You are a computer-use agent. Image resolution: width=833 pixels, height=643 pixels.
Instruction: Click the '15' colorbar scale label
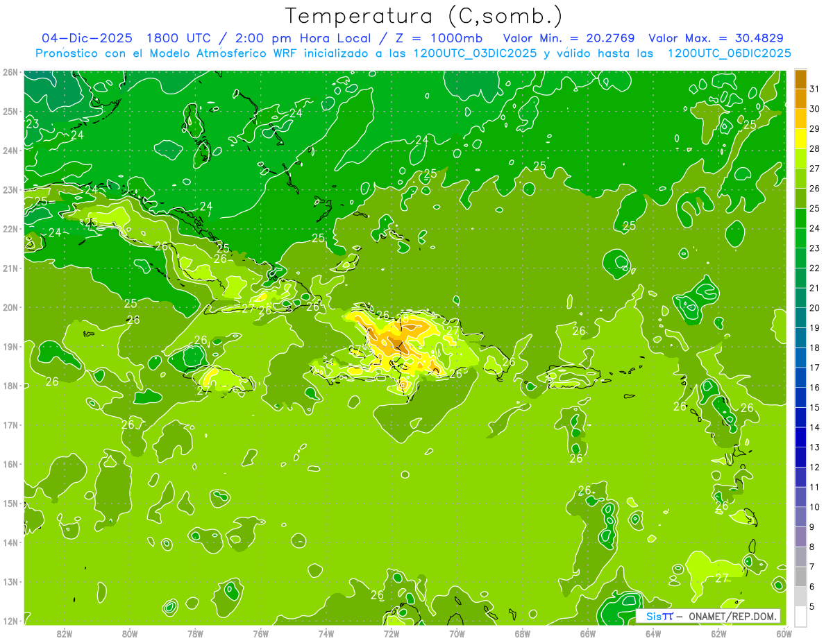(x=815, y=408)
